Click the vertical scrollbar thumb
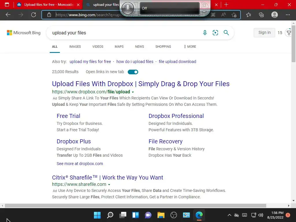The image size is (296, 222). [293, 44]
